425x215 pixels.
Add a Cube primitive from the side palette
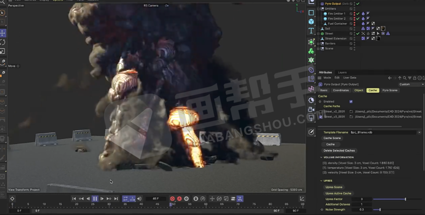point(311,21)
